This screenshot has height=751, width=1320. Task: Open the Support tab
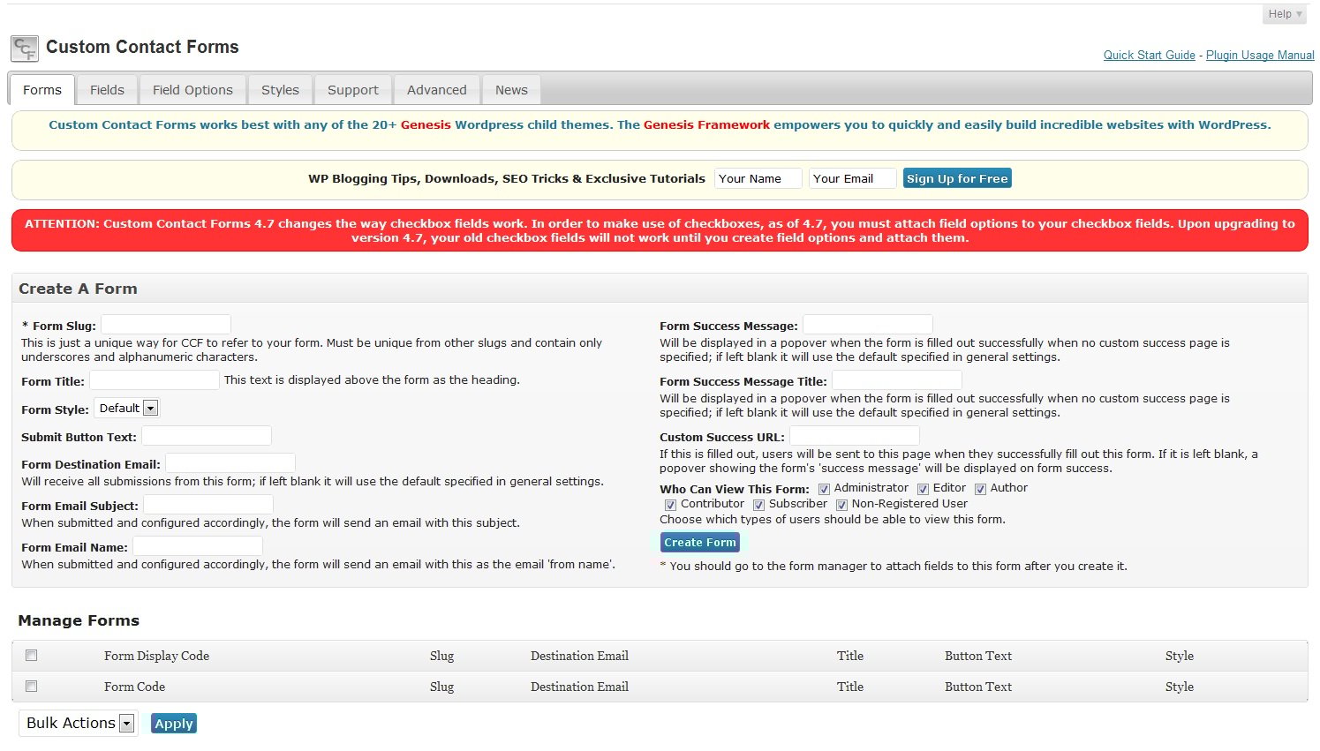pyautogui.click(x=353, y=90)
